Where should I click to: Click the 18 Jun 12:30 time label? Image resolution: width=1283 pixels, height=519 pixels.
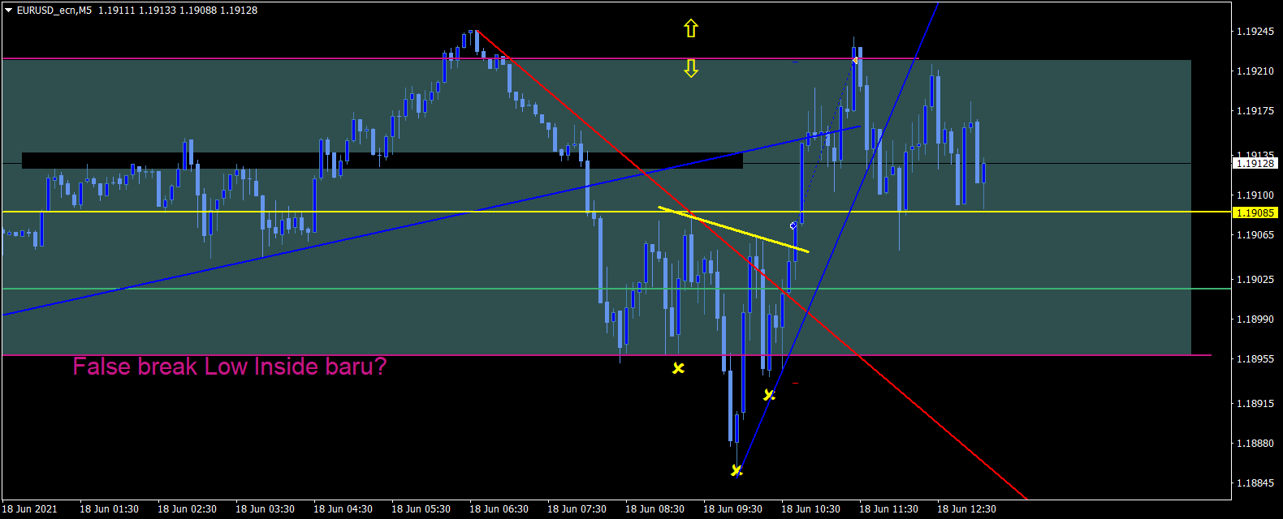(x=966, y=509)
